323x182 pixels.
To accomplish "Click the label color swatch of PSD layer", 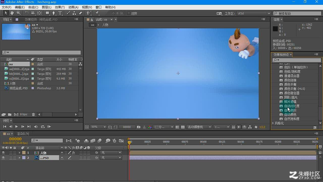I will tap(24, 157).
